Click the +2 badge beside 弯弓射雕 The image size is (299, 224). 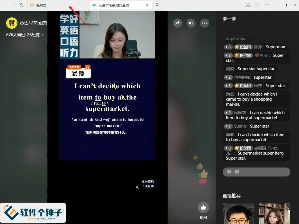[x=228, y=77]
